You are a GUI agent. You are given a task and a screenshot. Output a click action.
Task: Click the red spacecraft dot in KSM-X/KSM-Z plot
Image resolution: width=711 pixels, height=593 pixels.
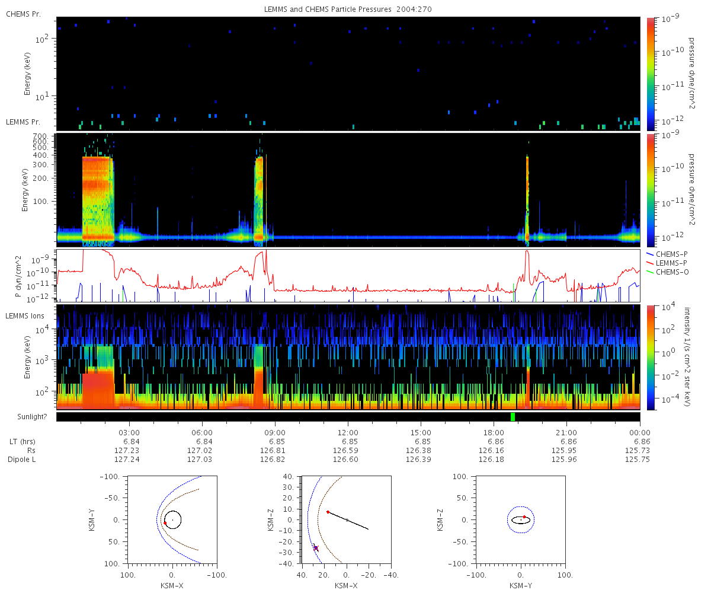pos(328,512)
